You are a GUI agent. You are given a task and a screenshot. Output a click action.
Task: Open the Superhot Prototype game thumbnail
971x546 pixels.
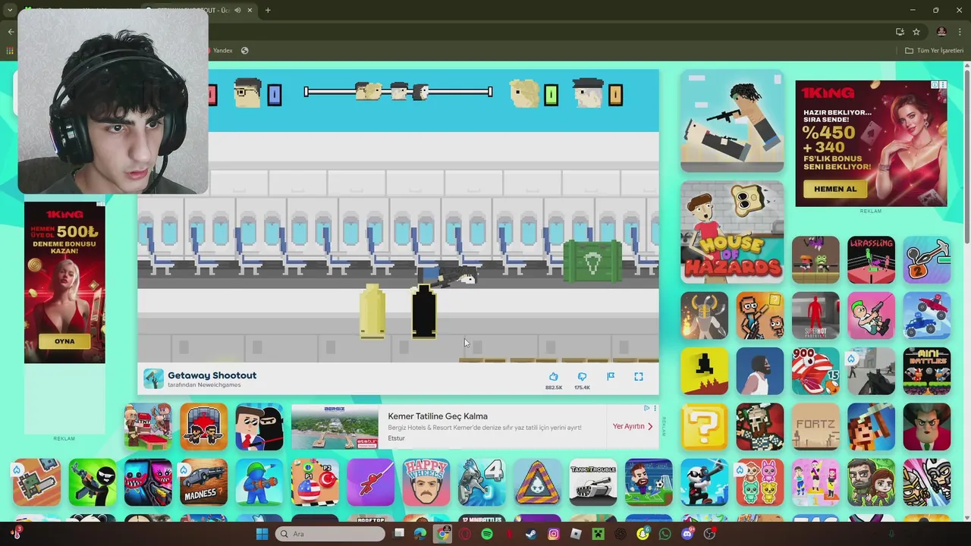815,315
